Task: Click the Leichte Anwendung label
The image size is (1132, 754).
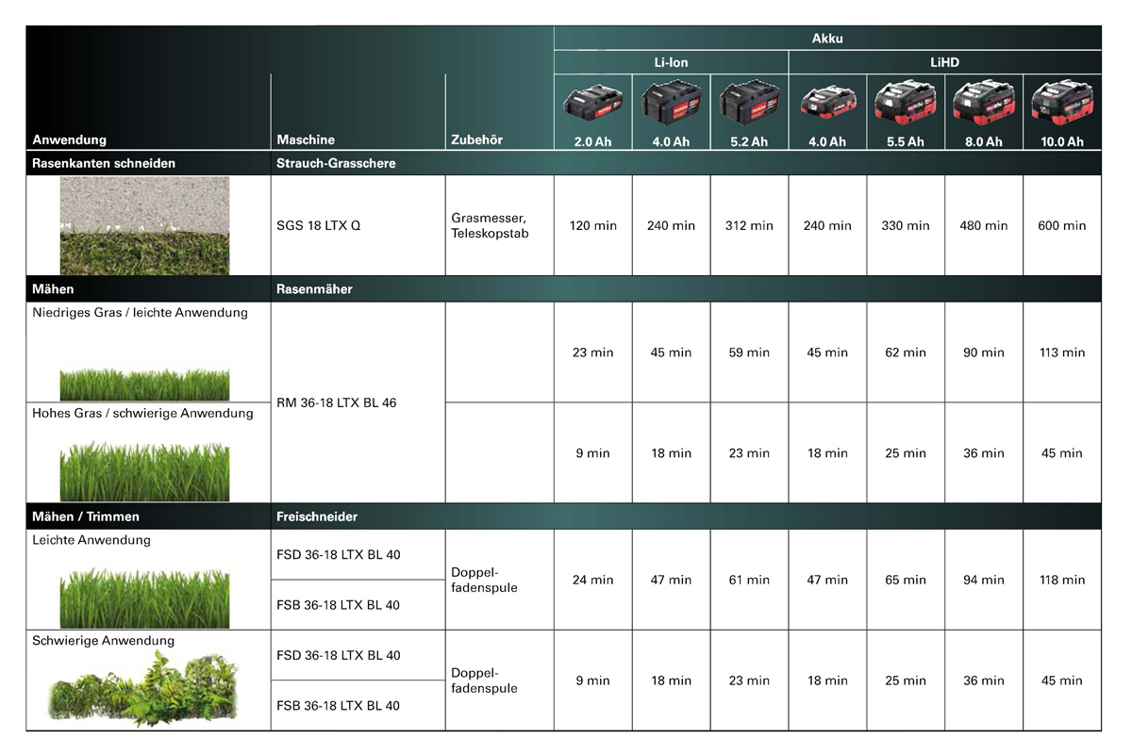Action: click(92, 540)
